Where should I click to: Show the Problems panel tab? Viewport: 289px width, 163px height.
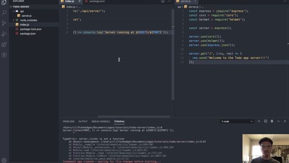tap(69, 121)
